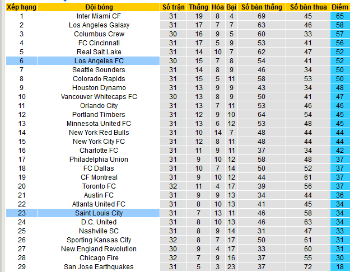Open the Columbus Crew team entry

(99, 34)
